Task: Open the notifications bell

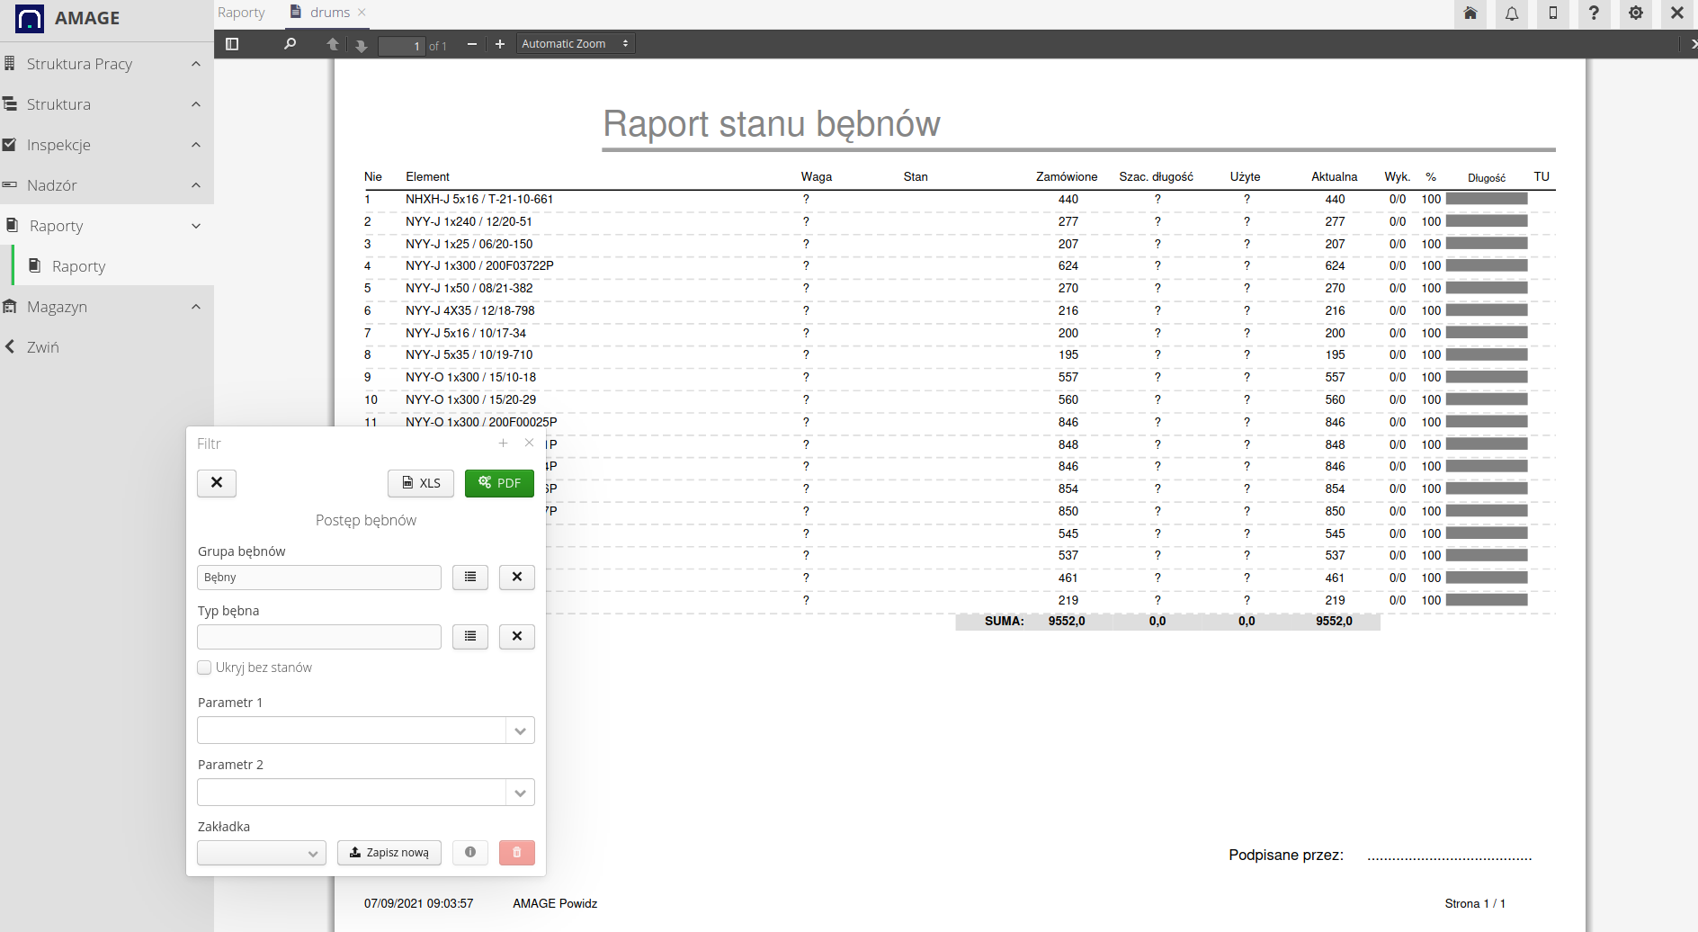Action: click(x=1512, y=13)
